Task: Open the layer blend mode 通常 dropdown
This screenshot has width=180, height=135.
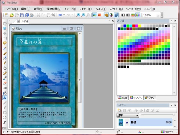Action: pyautogui.click(x=137, y=115)
